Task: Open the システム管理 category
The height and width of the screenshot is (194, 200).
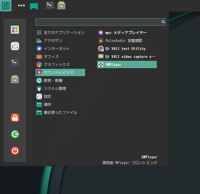Action: point(60,88)
